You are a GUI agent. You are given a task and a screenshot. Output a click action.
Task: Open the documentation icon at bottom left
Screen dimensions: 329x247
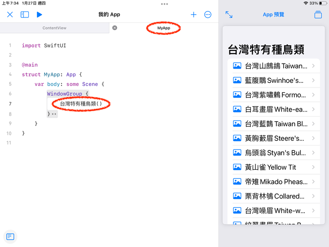click(x=10, y=237)
